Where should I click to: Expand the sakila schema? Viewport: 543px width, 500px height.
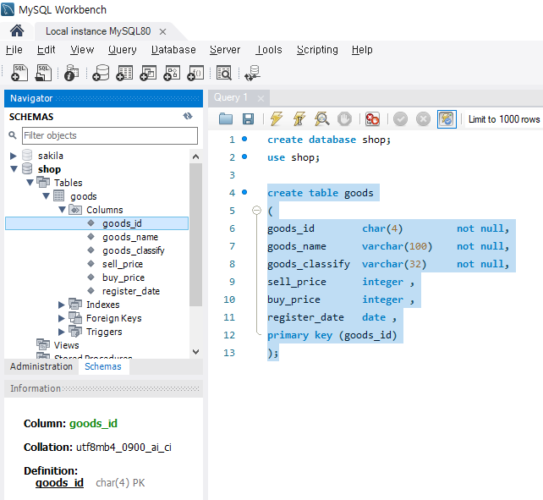click(x=14, y=156)
